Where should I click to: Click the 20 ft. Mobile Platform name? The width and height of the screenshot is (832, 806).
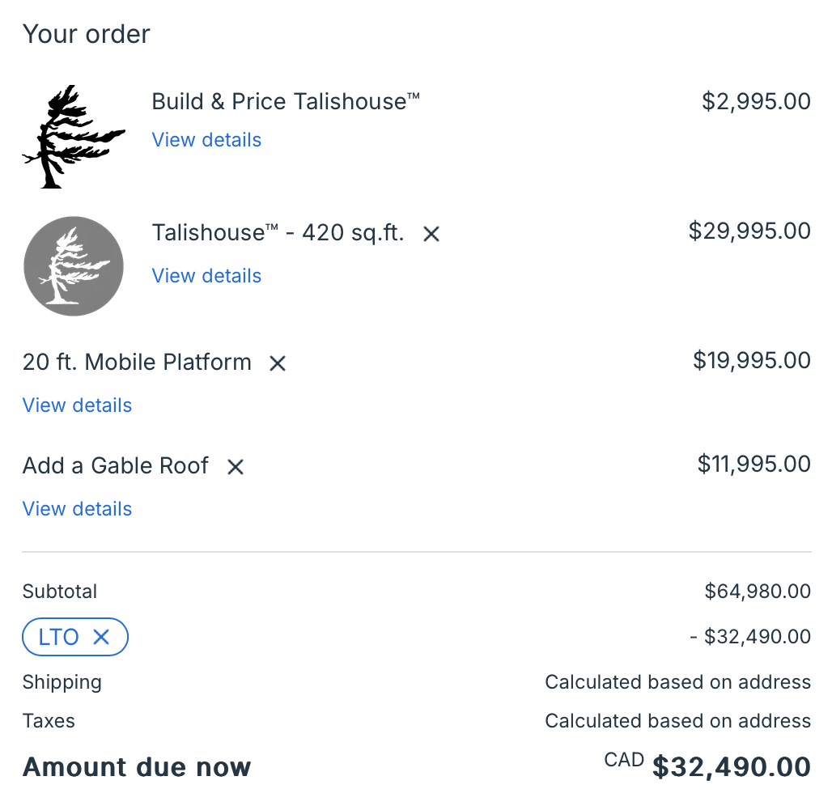click(137, 363)
